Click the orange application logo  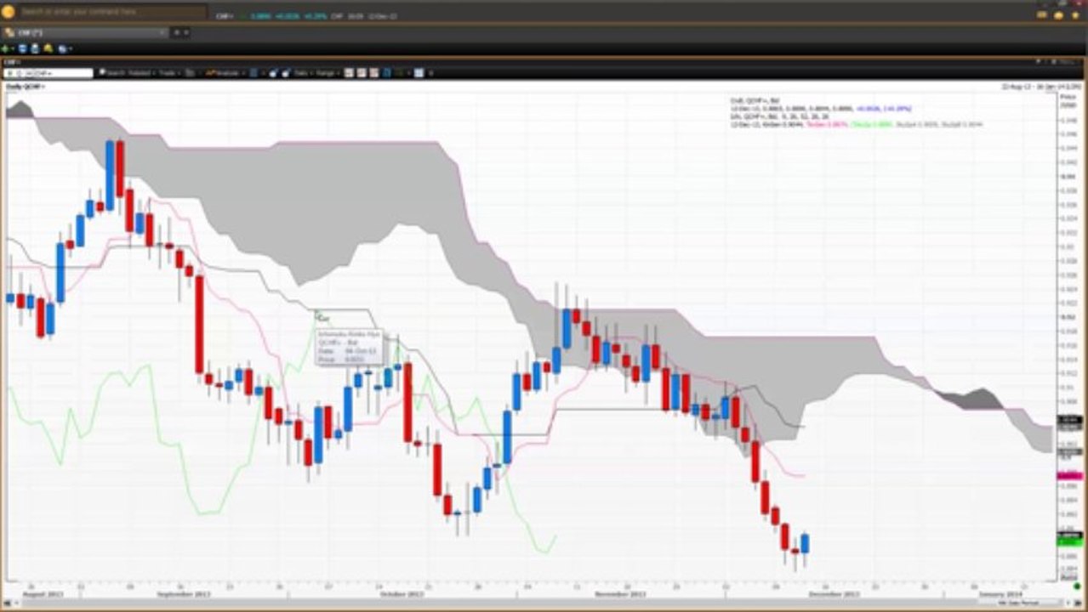click(x=9, y=11)
